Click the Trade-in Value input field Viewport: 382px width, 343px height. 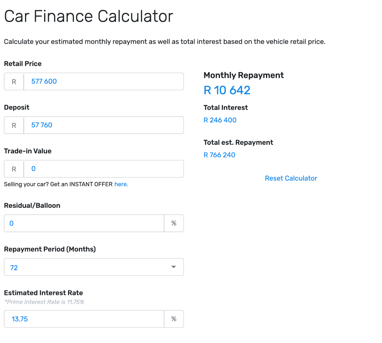103,169
